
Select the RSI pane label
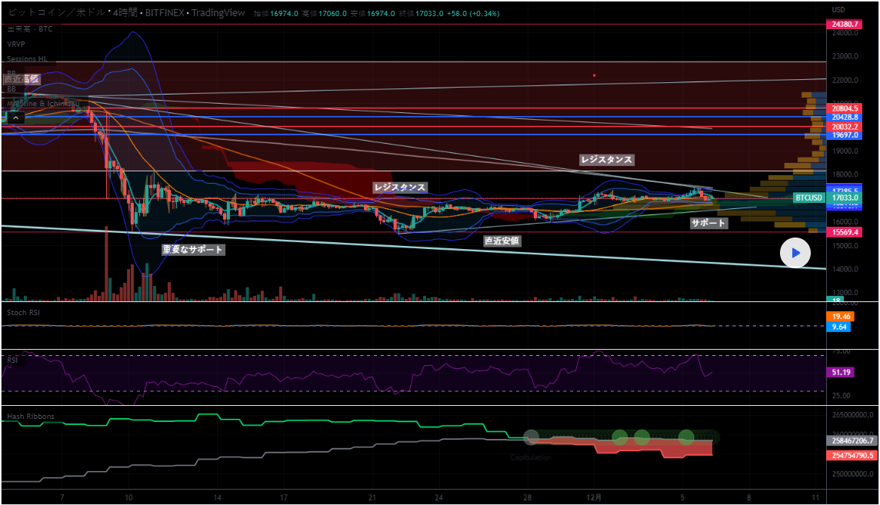(13, 358)
